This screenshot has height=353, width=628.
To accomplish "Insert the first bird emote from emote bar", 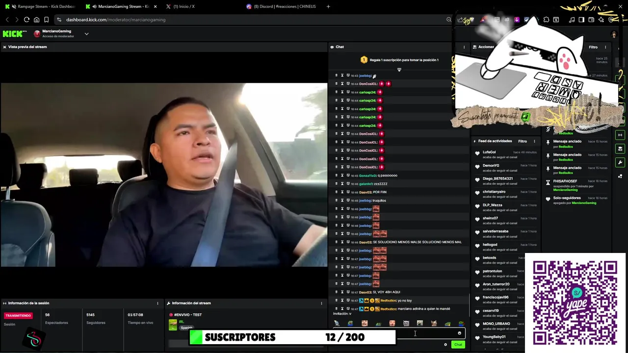I will point(337,324).
